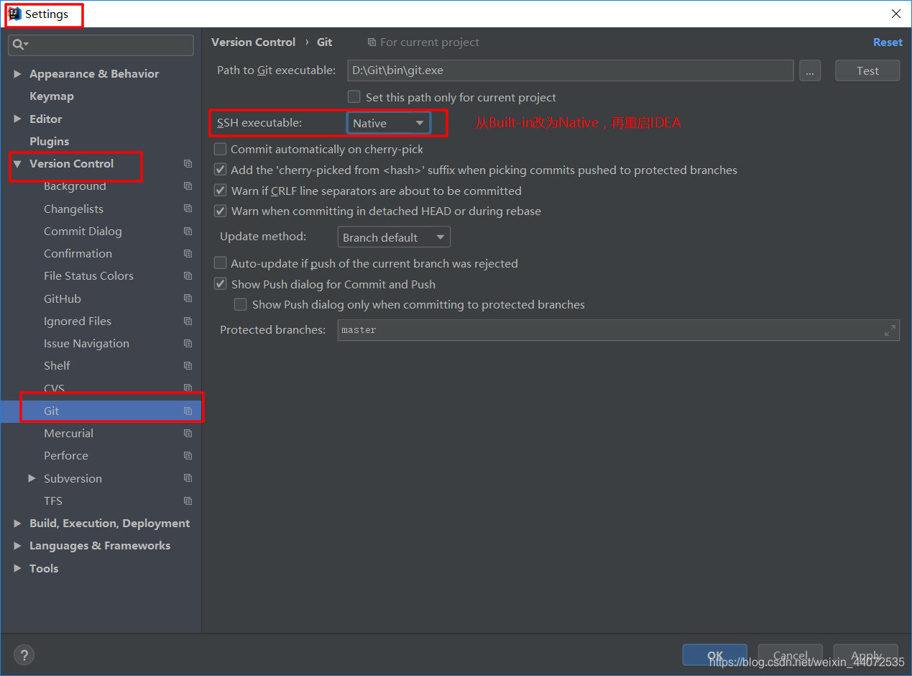Image resolution: width=912 pixels, height=676 pixels.
Task: Uncheck Warn when committing in detached HEAD
Action: point(220,211)
